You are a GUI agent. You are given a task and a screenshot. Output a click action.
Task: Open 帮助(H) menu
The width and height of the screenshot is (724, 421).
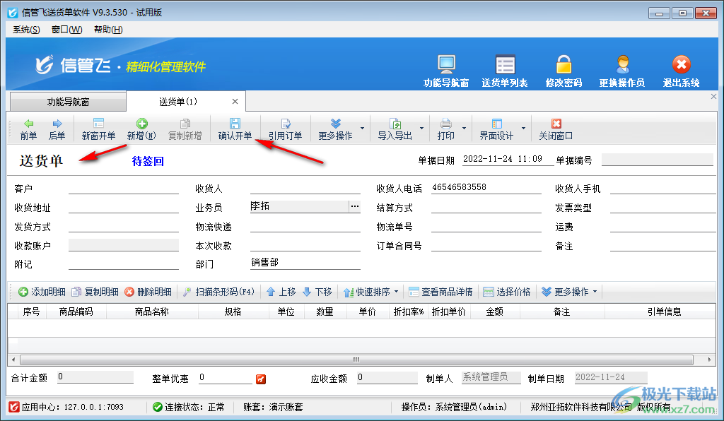point(108,30)
